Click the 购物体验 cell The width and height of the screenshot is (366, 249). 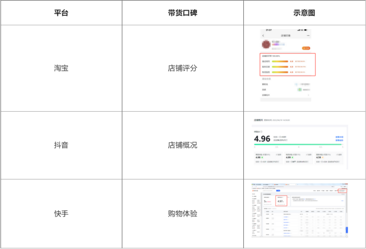point(183,214)
